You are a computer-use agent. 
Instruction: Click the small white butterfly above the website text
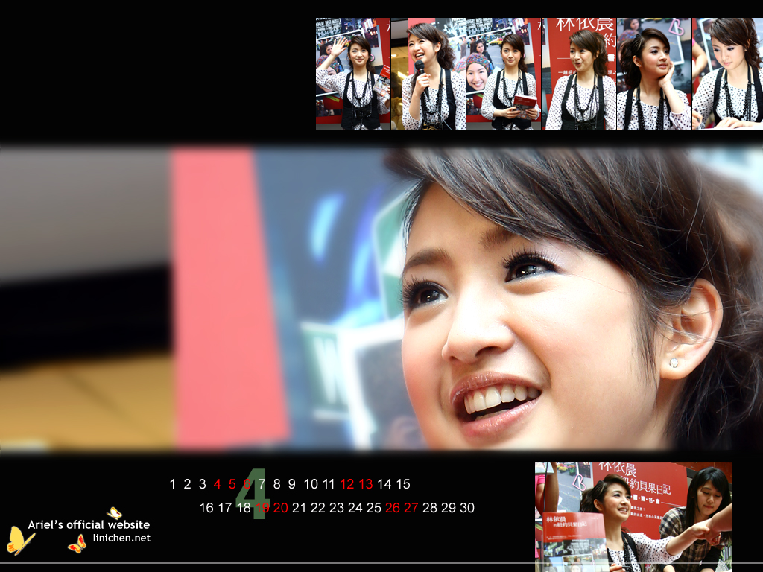[x=114, y=513]
